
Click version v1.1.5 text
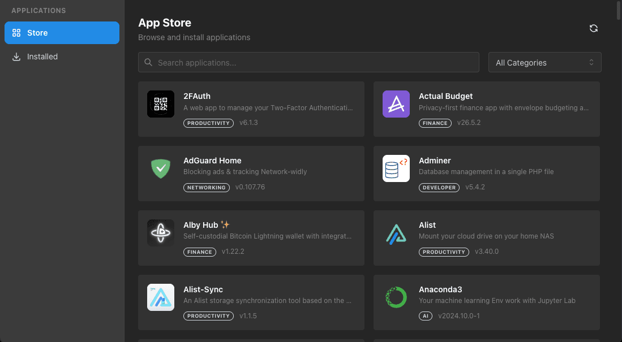pyautogui.click(x=248, y=316)
